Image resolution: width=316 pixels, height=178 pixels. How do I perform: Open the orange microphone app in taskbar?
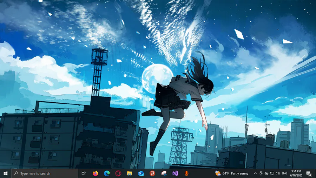186,173
